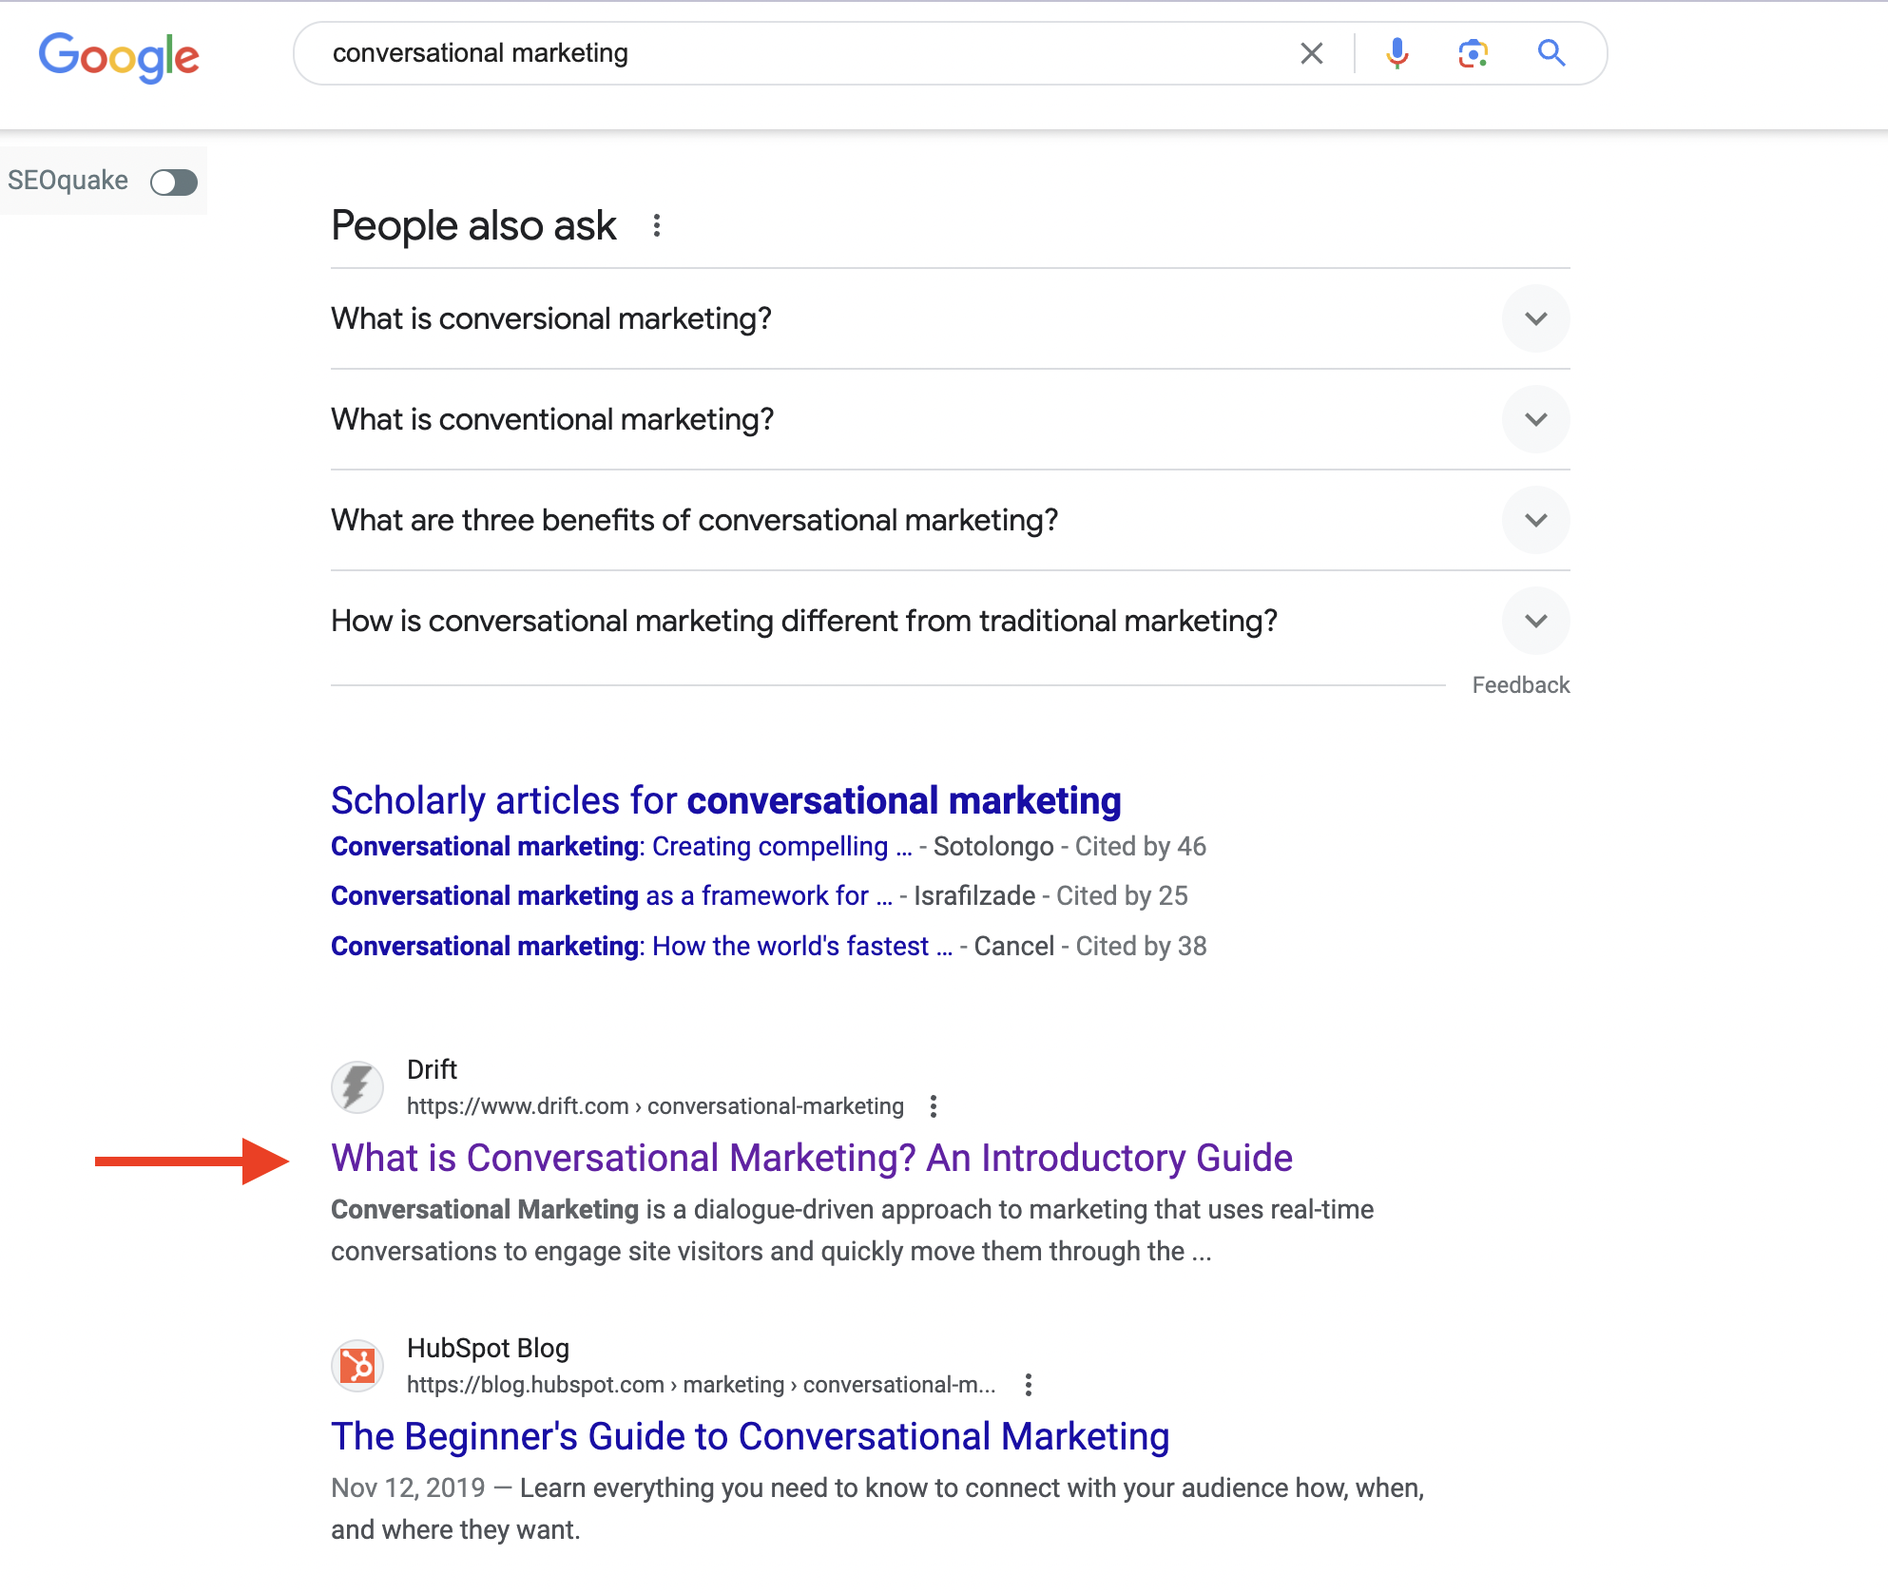Click the Google logo
This screenshot has height=1593, width=1888.
point(119,56)
